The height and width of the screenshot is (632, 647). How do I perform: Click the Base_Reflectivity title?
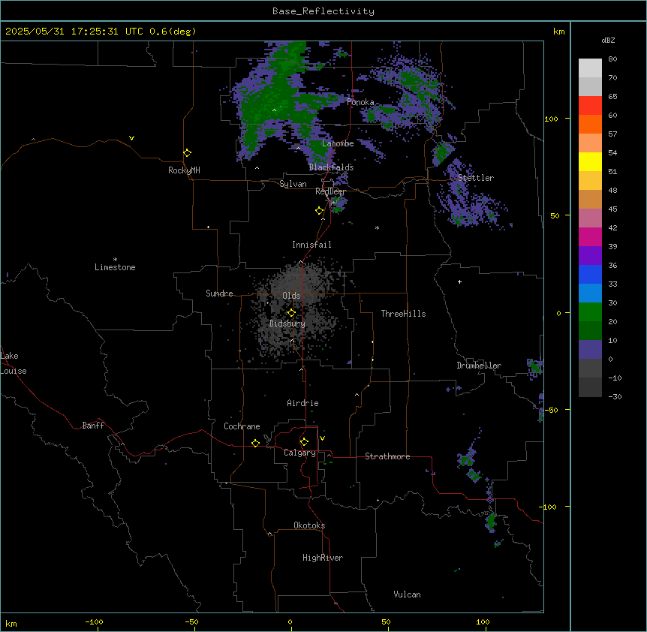click(323, 11)
